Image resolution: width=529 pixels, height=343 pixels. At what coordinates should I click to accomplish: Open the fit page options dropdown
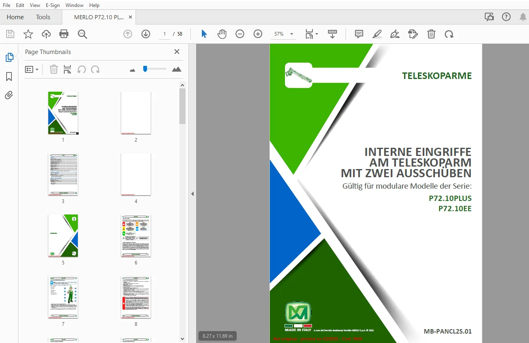coord(312,34)
